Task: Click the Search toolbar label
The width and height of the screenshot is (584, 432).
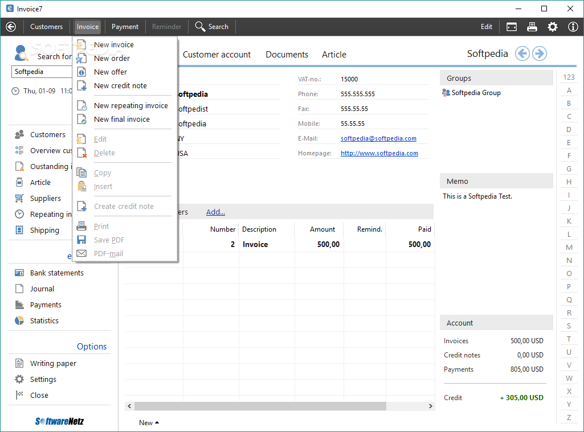Action: [218, 27]
